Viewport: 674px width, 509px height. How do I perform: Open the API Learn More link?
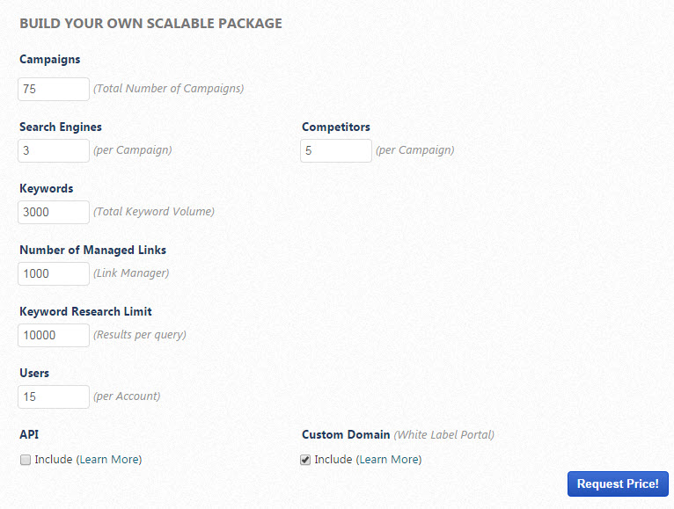click(109, 460)
